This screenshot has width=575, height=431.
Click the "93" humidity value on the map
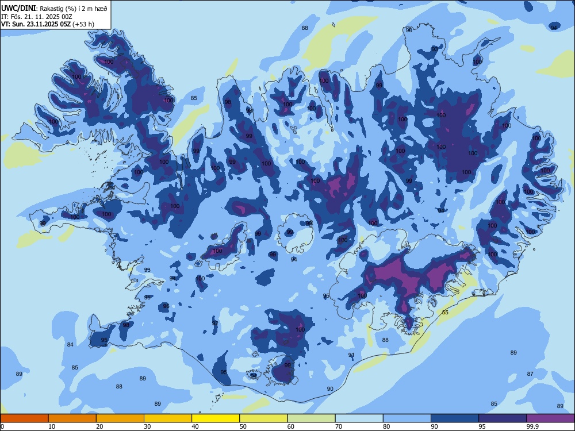coord(435,49)
